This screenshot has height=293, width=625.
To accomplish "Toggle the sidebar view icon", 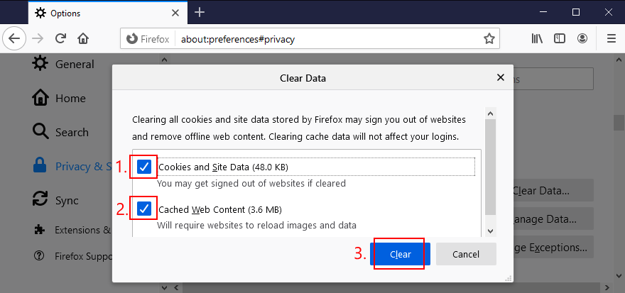I will tap(560, 38).
